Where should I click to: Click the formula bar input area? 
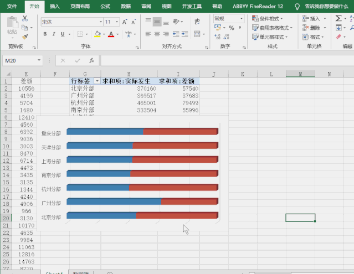[227, 60]
